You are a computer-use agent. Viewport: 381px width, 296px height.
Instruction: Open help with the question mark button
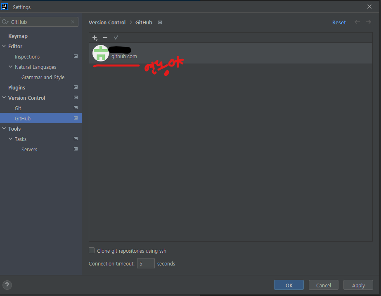[7, 285]
